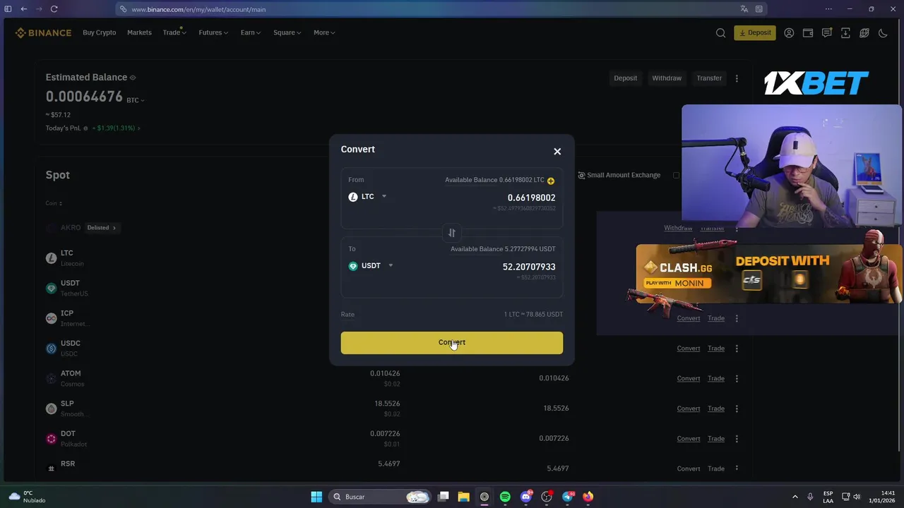Toggle dark mode moon icon
The height and width of the screenshot is (508, 904).
click(x=883, y=32)
